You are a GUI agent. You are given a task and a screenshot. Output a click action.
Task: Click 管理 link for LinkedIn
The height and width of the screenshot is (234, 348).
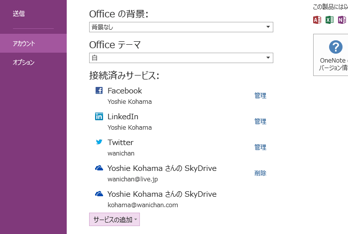260,121
